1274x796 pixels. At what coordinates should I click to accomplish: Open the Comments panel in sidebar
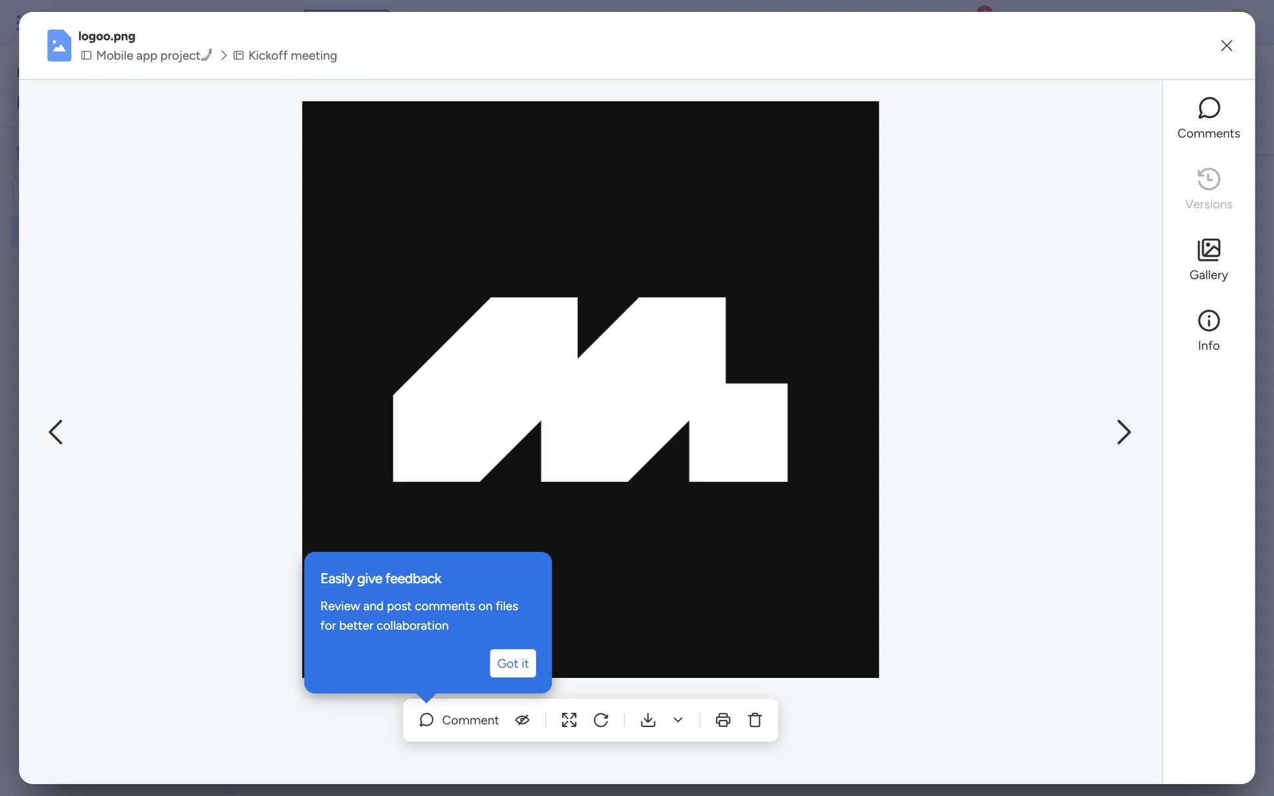click(1208, 118)
